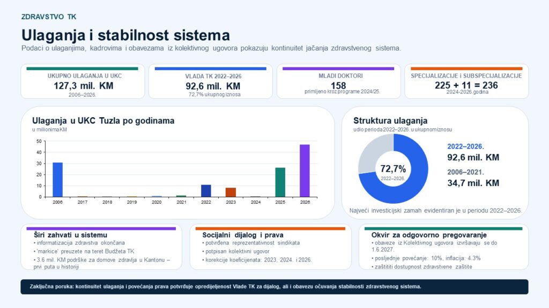Open the Ukupno ulaganja u UKC card
Image resolution: width=549 pixels, height=308 pixels.
coord(82,81)
